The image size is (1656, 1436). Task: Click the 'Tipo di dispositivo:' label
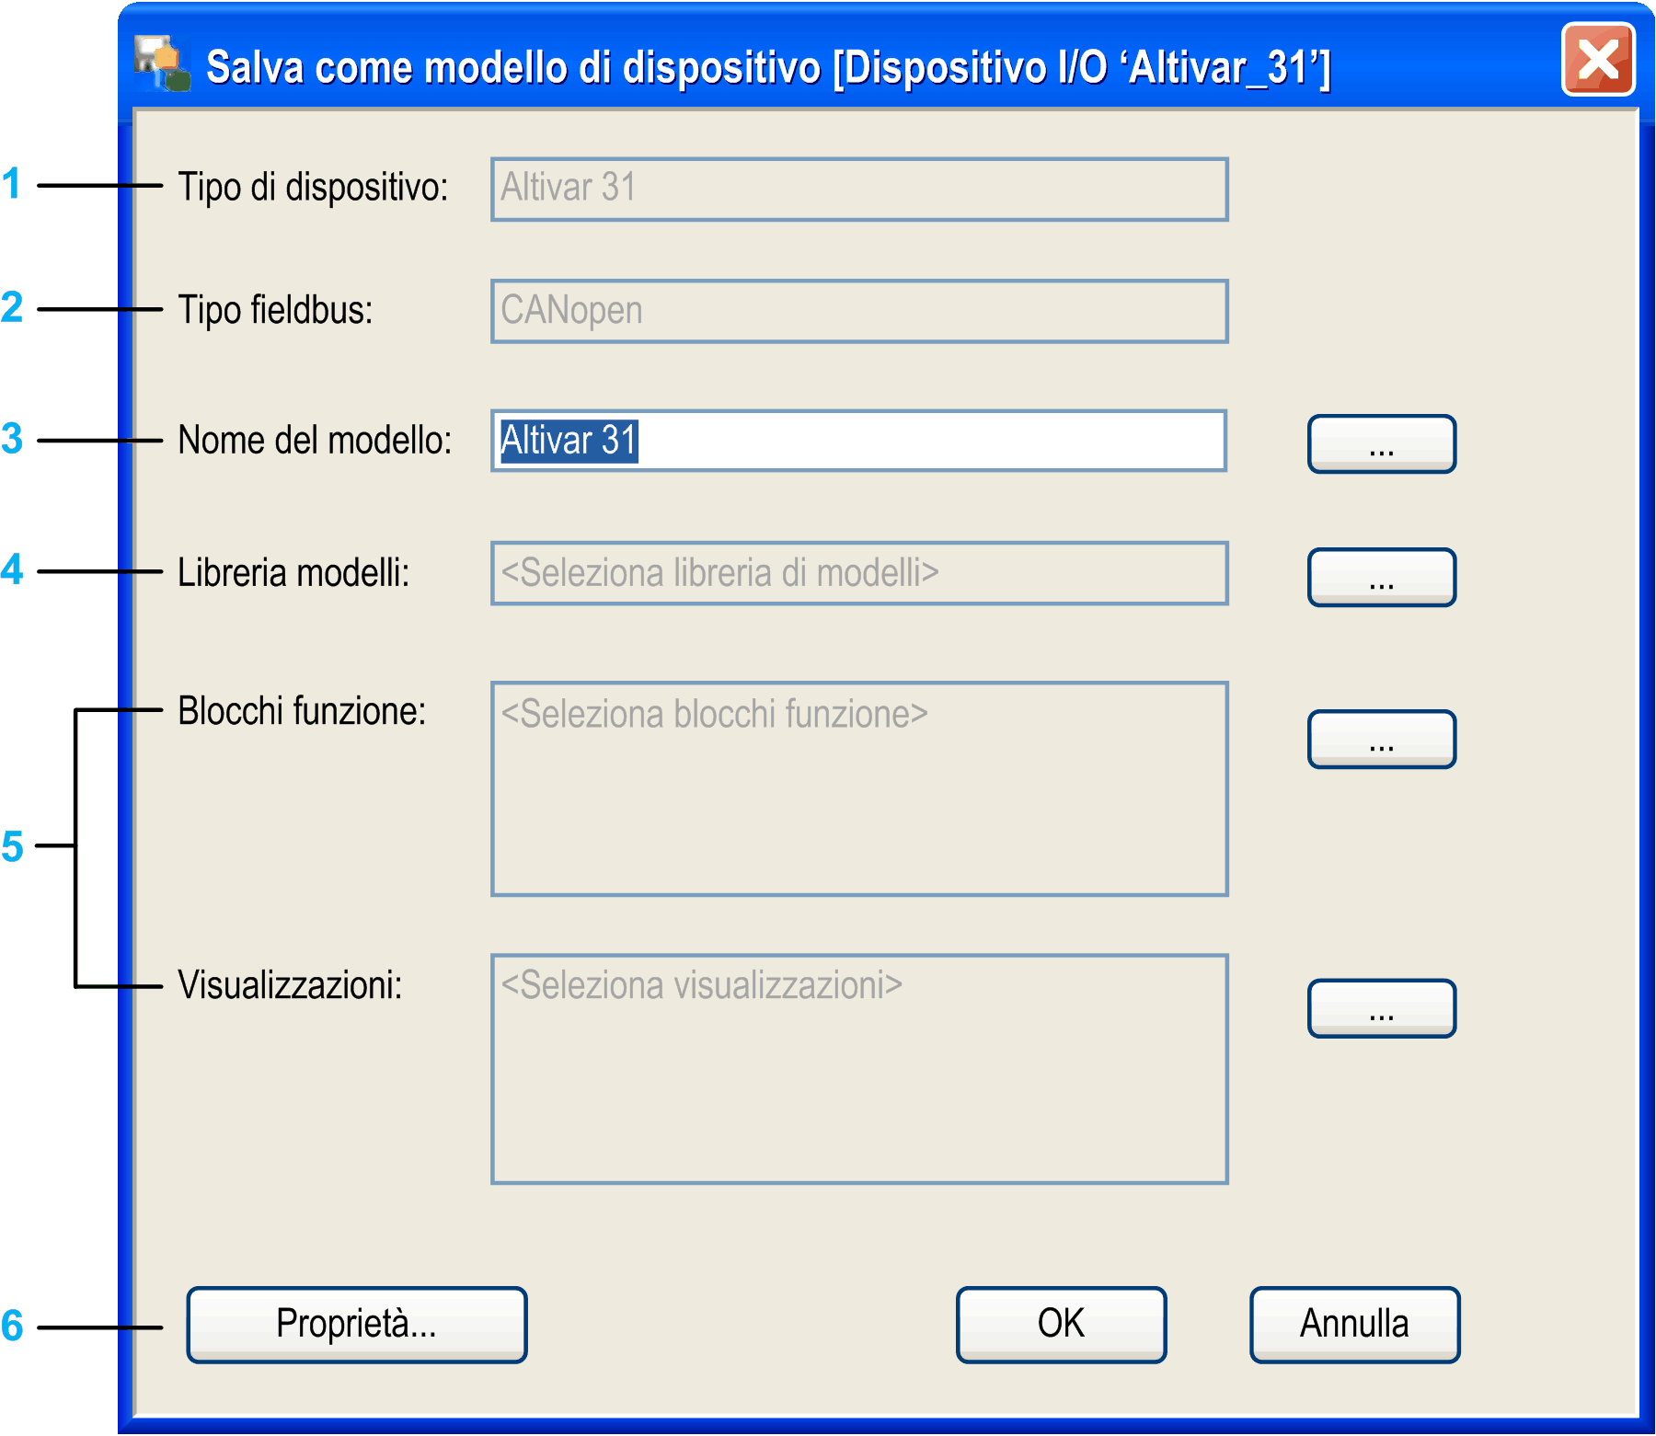(x=313, y=187)
